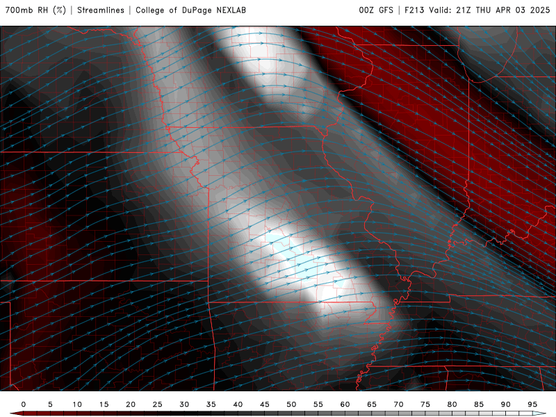Select the "55" legend number
556x417 pixels.
pyautogui.click(x=318, y=404)
